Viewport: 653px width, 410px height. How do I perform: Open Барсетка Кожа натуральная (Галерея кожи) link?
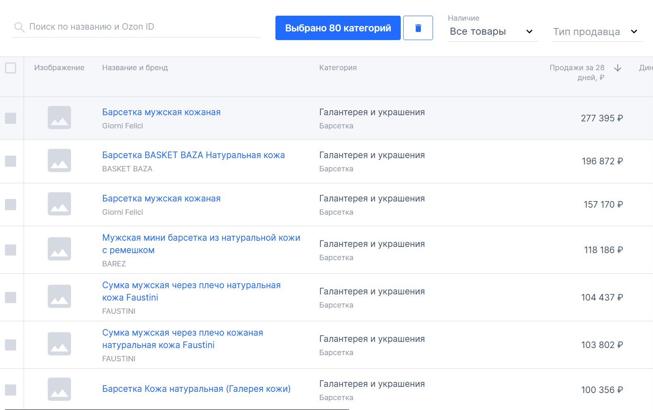click(x=196, y=389)
